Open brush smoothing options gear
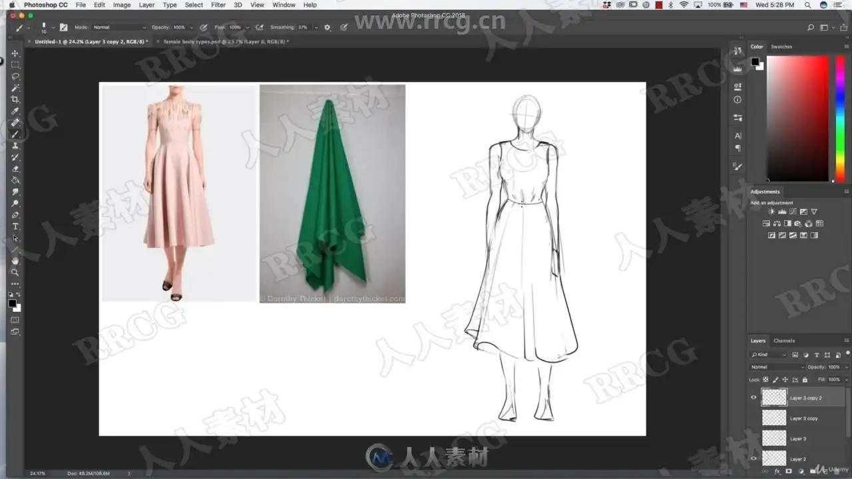 tap(327, 27)
